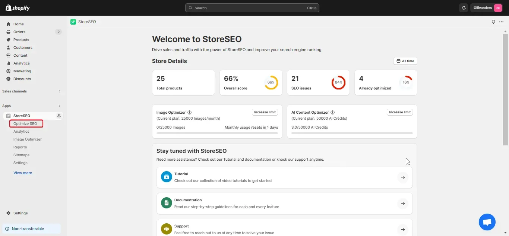Click the StoreSEO app icon in sidebar
The height and width of the screenshot is (236, 509).
click(8, 116)
